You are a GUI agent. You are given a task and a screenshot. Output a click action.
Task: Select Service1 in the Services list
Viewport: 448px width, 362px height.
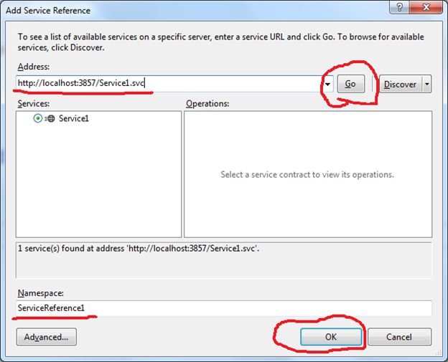point(74,118)
